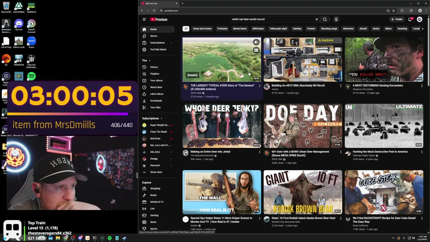Open Steam from the taskbar

[x=124, y=238]
